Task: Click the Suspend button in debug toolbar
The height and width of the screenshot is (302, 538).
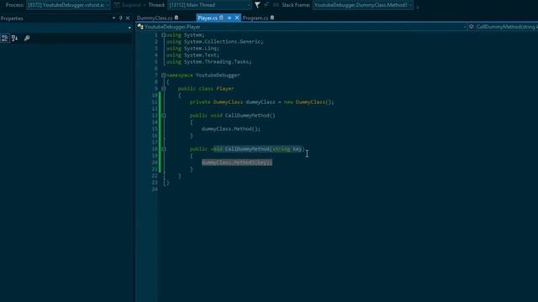Action: pyautogui.click(x=128, y=5)
